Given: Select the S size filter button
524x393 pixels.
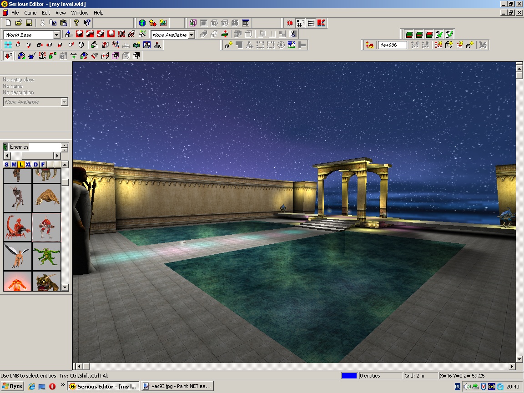Looking at the screenshot, I should coord(7,164).
